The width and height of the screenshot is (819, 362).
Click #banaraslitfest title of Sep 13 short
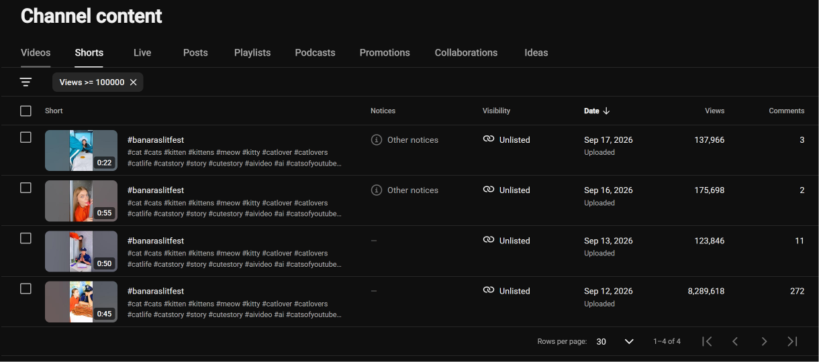[x=156, y=241]
